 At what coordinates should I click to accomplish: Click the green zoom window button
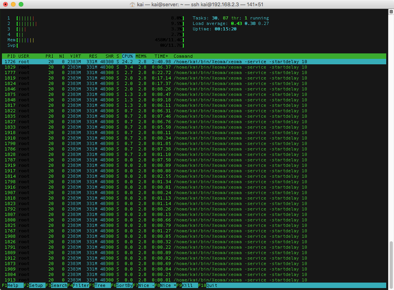21,4
